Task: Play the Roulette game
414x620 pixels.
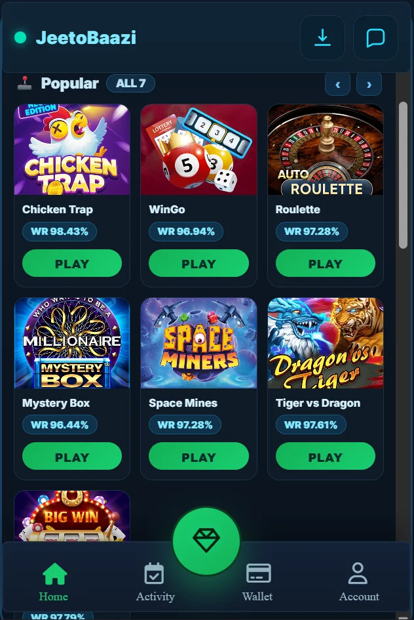Action: [x=325, y=263]
